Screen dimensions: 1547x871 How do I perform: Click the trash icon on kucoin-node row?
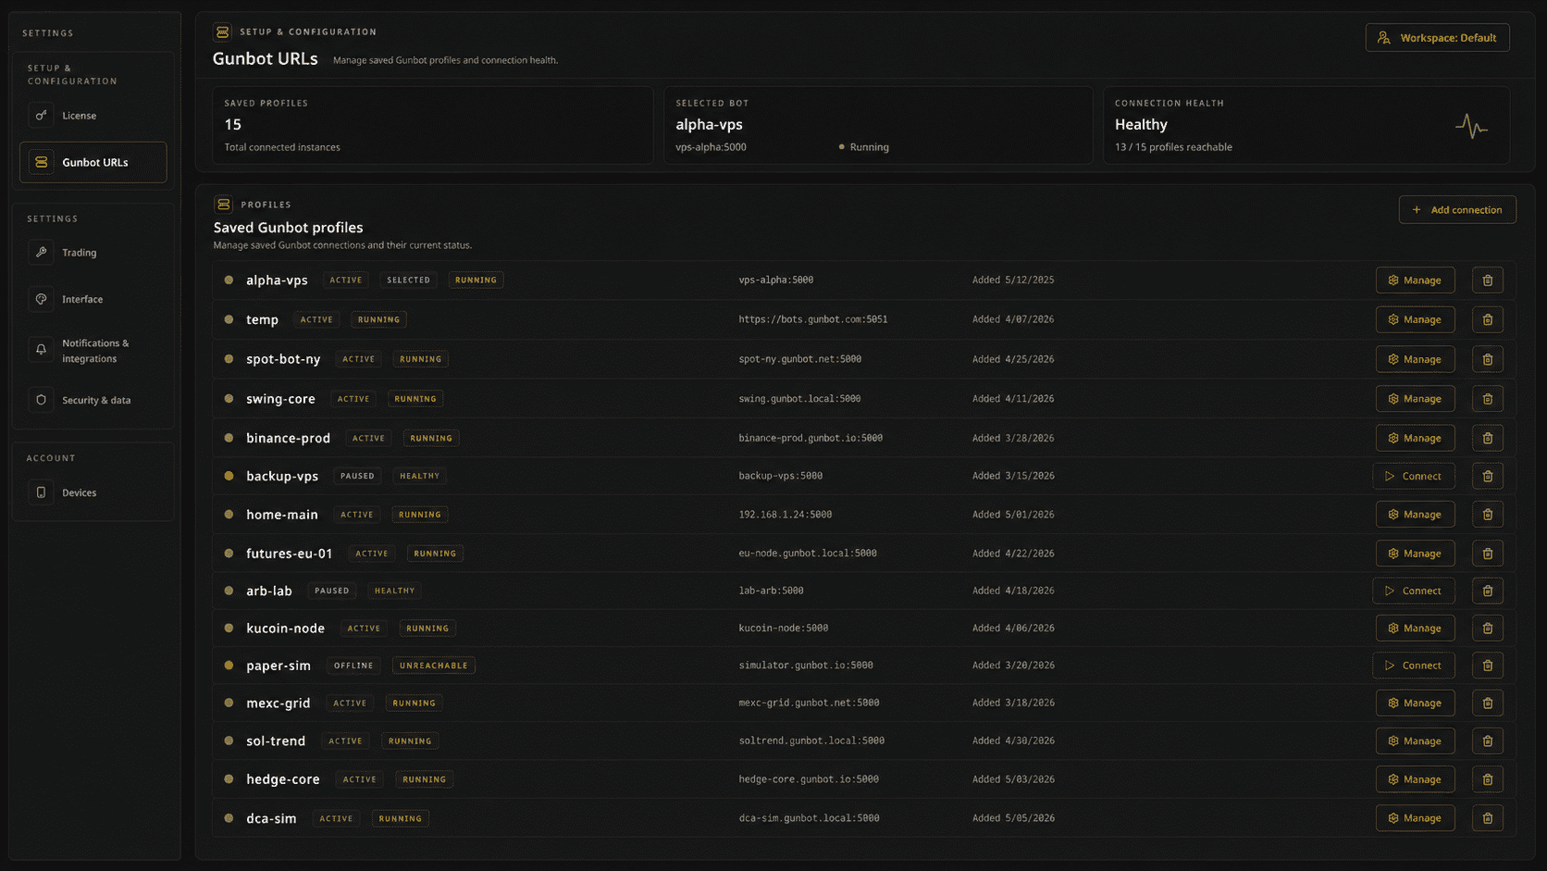pos(1487,628)
